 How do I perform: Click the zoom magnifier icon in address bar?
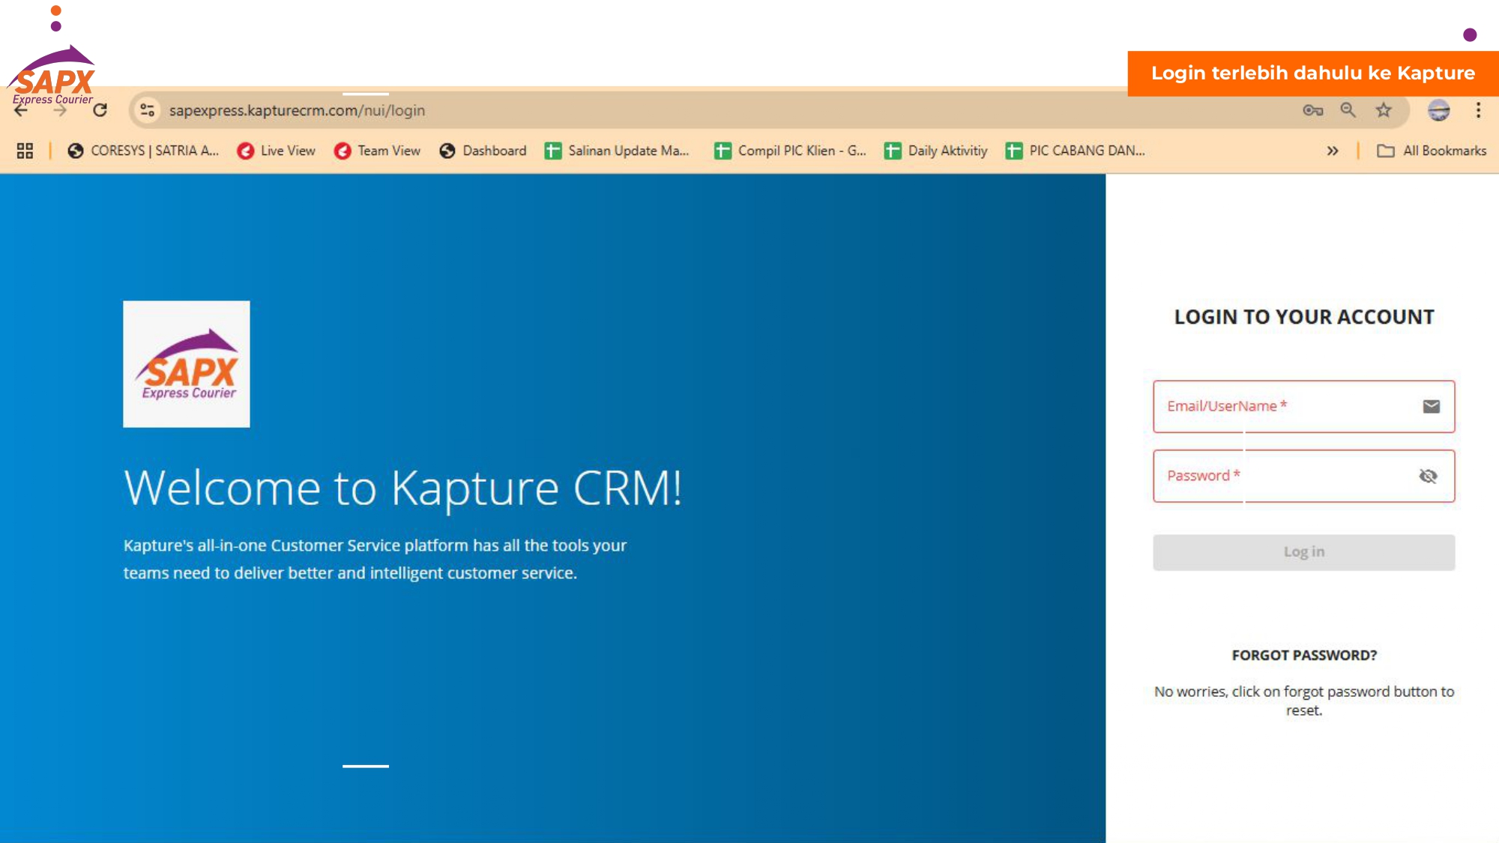coord(1348,110)
